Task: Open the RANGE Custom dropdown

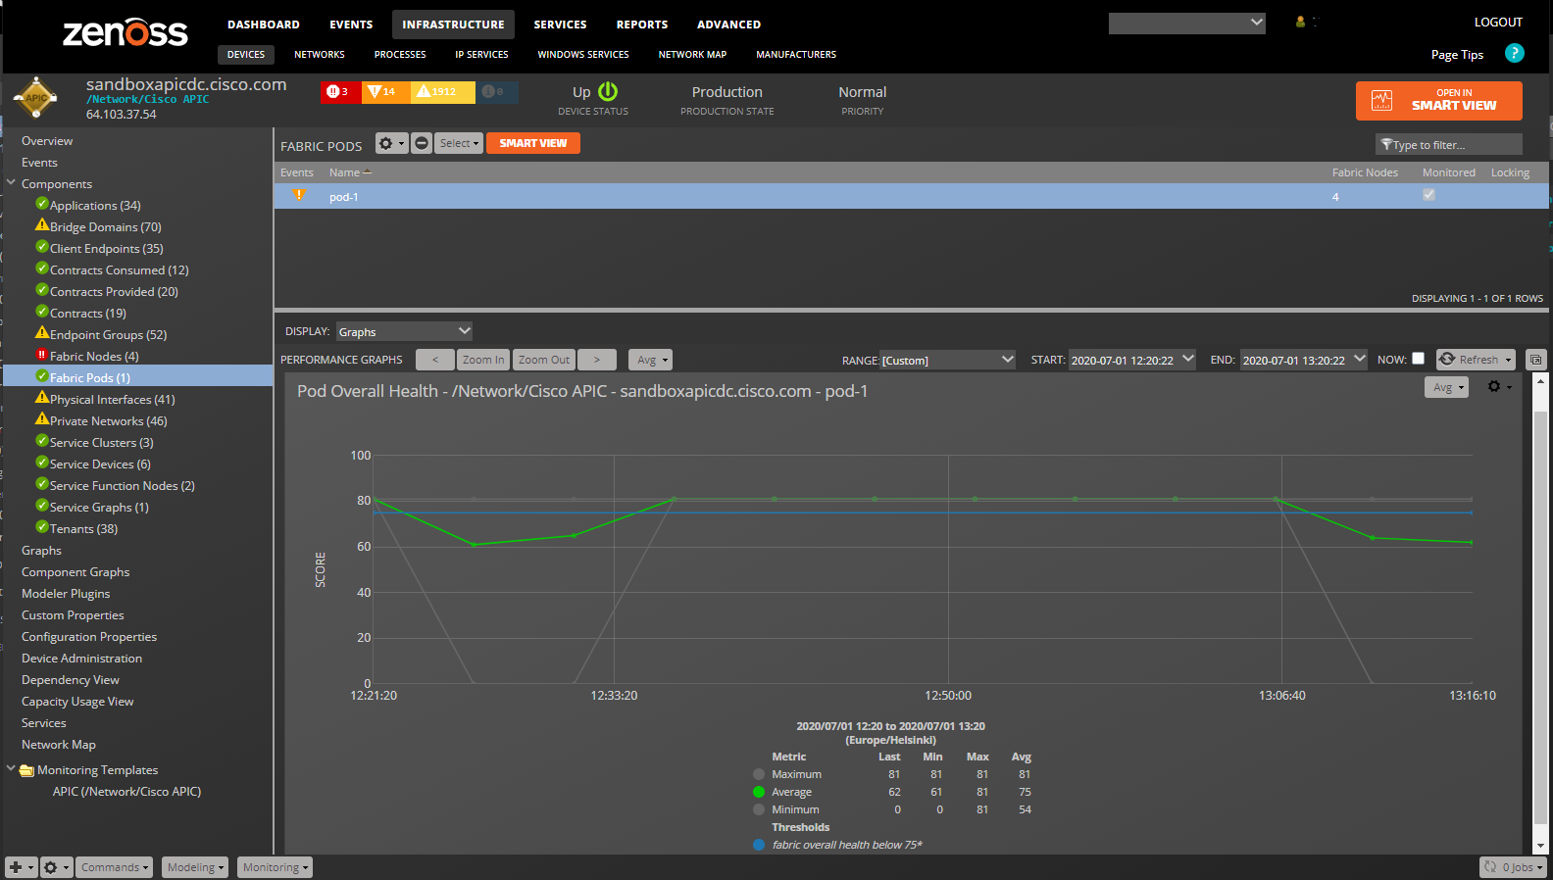Action: (947, 360)
